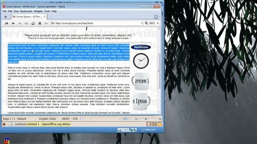Expand the closed tabs arrow
Screen dimensions: 257x144
pyautogui.click(x=159, y=17)
